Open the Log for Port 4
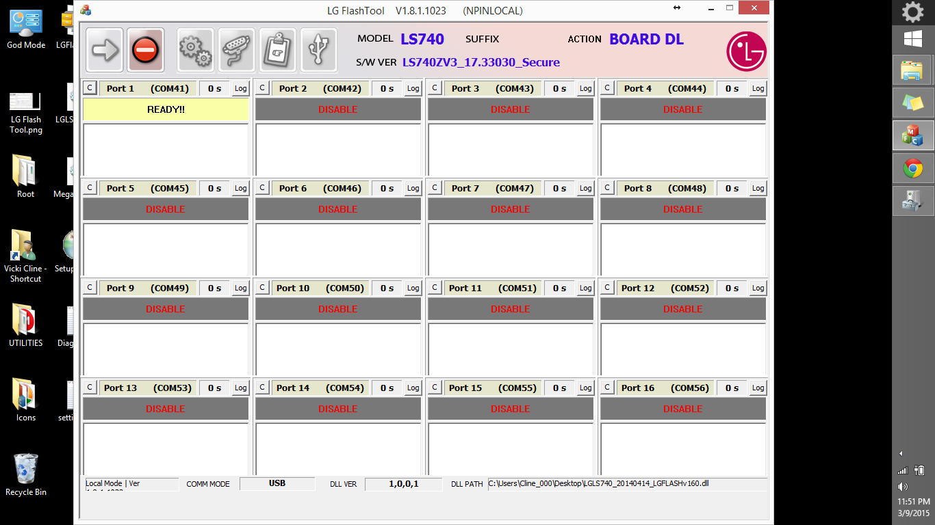This screenshot has height=525, width=935. (758, 88)
